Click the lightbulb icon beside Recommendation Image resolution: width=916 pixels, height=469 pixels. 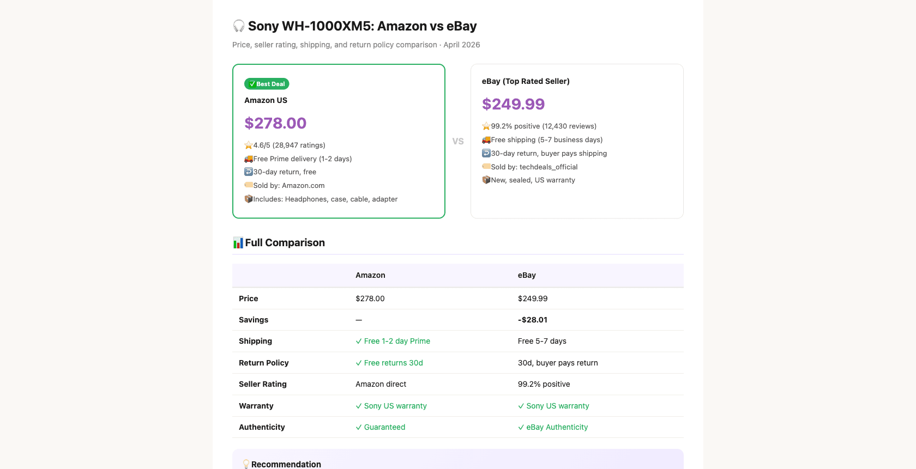(x=246, y=464)
